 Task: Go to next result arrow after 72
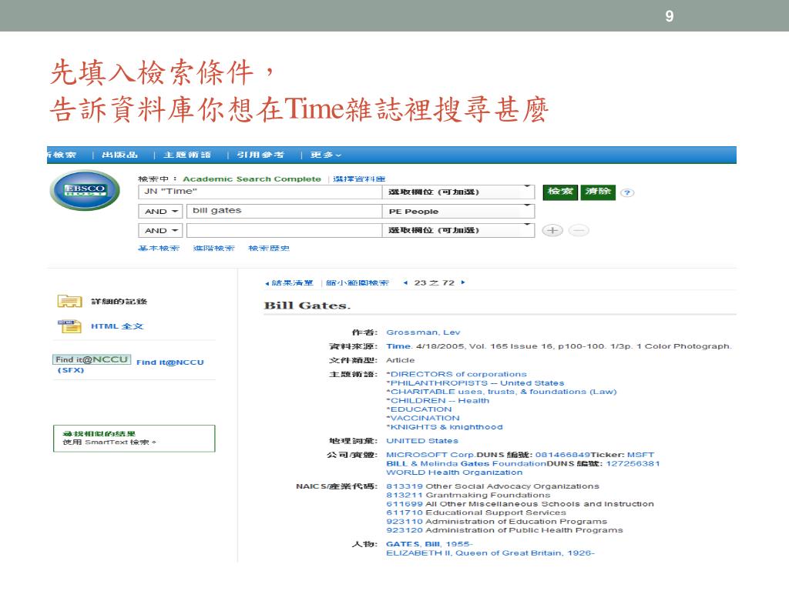(463, 283)
